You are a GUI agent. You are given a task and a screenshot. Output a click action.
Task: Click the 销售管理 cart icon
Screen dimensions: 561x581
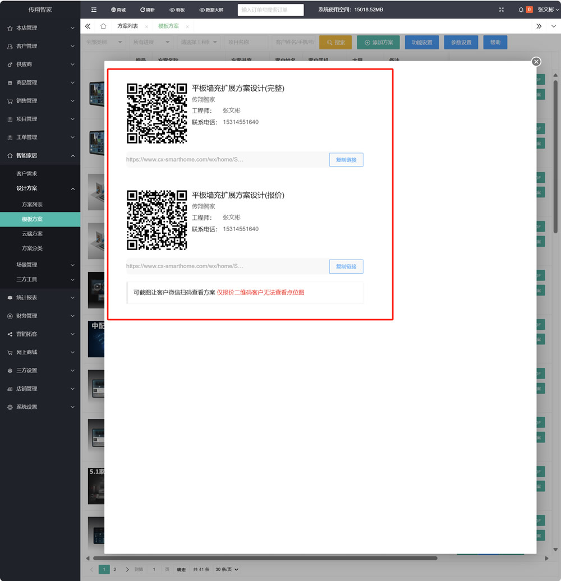[10, 101]
